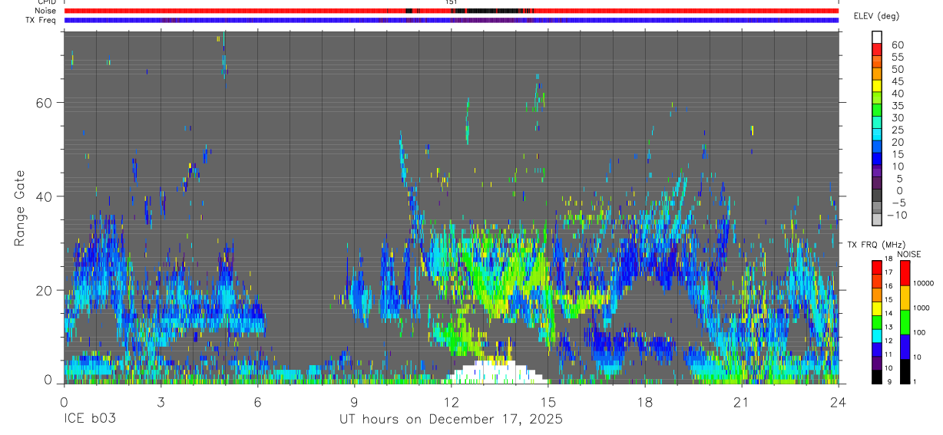The height and width of the screenshot is (435, 943).
Task: Click the 'CPID' label at top left
Action: 47,2
